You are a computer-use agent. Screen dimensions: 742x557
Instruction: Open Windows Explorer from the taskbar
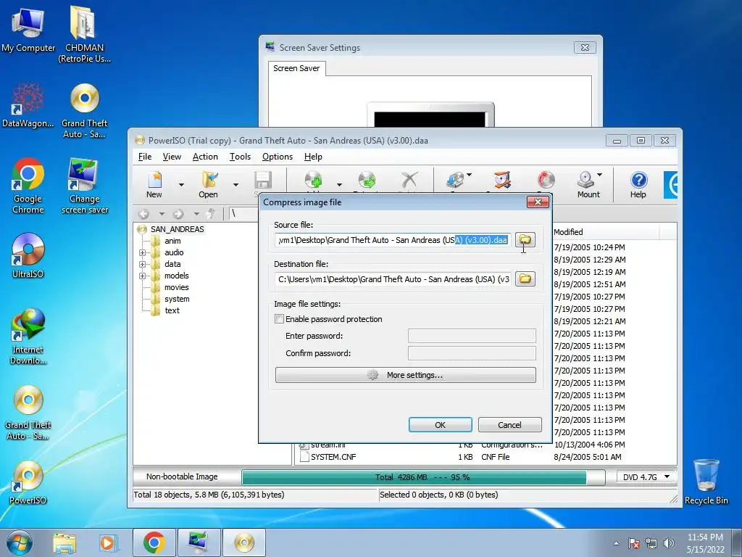64,542
